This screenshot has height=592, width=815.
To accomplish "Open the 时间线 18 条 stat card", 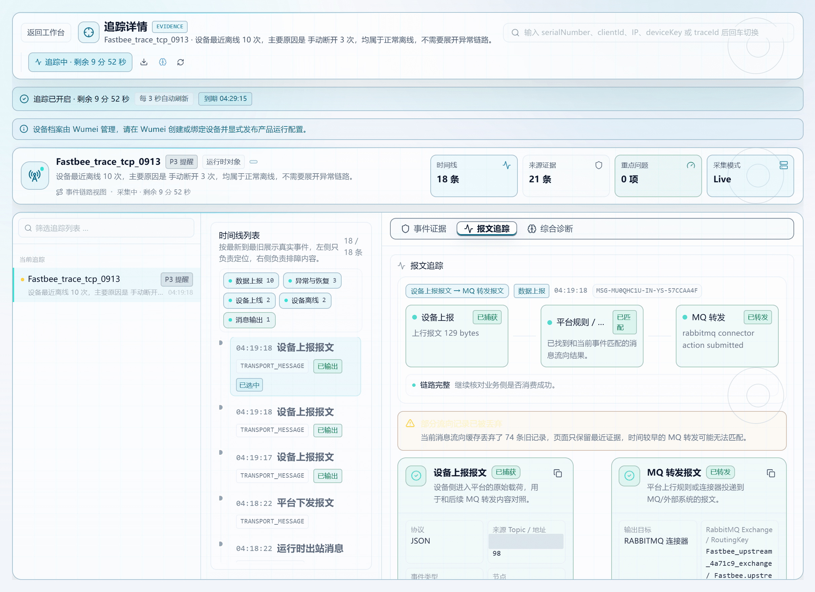I will [474, 176].
